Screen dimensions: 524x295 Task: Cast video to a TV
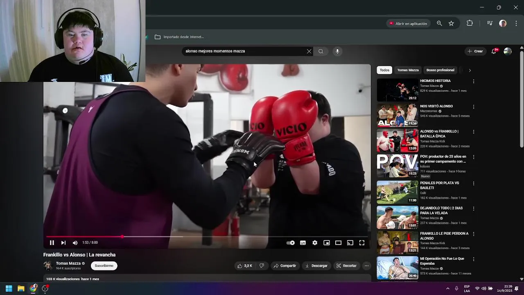(x=350, y=243)
